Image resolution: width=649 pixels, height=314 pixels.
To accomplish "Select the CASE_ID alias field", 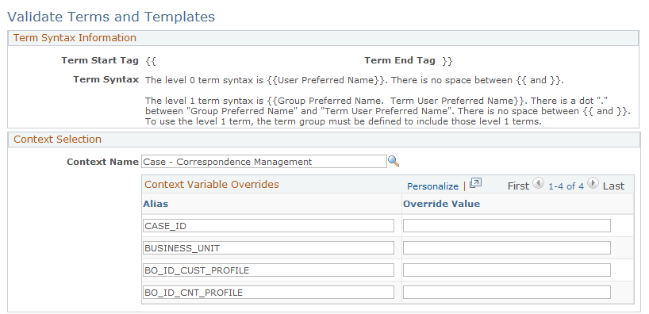I will tap(268, 226).
